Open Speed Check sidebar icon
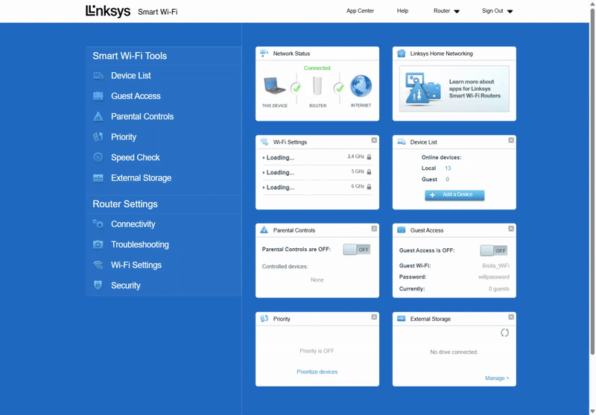Screen dimensions: 596x415 point(98,157)
